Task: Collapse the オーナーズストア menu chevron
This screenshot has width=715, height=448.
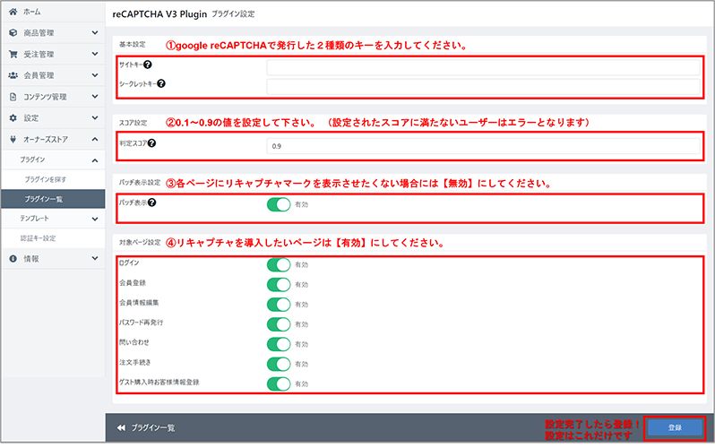Action: point(95,139)
